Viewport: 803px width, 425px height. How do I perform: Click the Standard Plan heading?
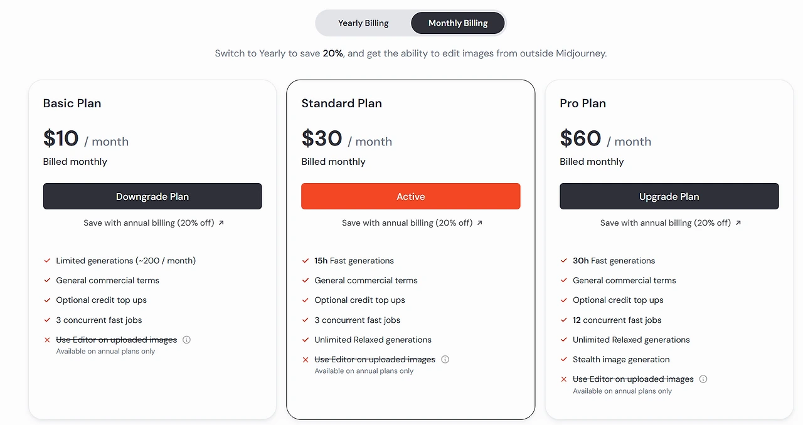click(x=341, y=103)
